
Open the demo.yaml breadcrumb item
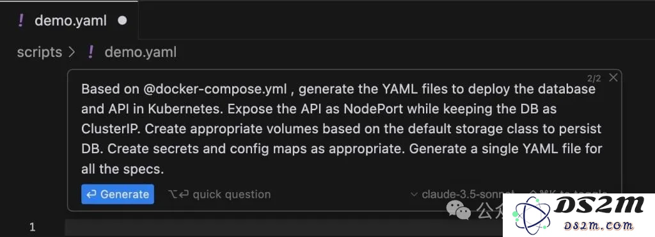click(140, 53)
